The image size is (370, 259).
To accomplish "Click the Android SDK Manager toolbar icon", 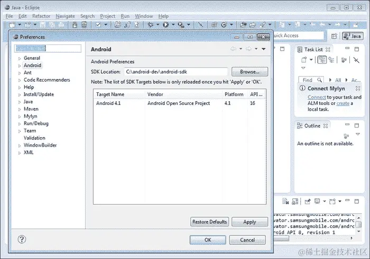I will tap(75, 24).
